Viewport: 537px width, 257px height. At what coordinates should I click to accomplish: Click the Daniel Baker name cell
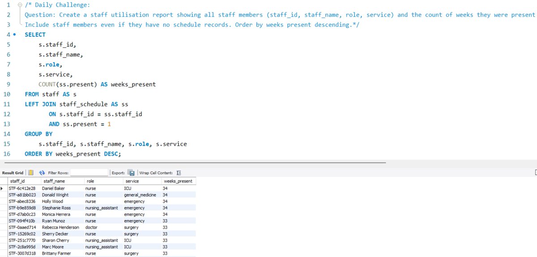tap(62, 188)
